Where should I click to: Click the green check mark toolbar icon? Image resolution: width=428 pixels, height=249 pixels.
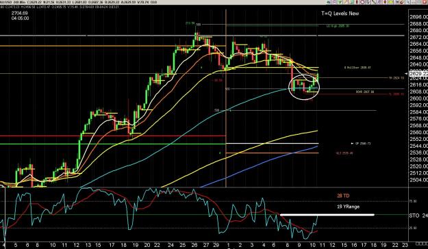tap(340, 2)
